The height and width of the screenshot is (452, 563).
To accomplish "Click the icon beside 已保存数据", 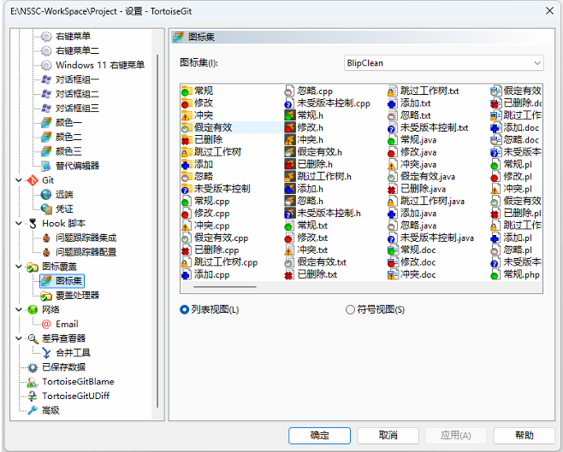I will 33,367.
